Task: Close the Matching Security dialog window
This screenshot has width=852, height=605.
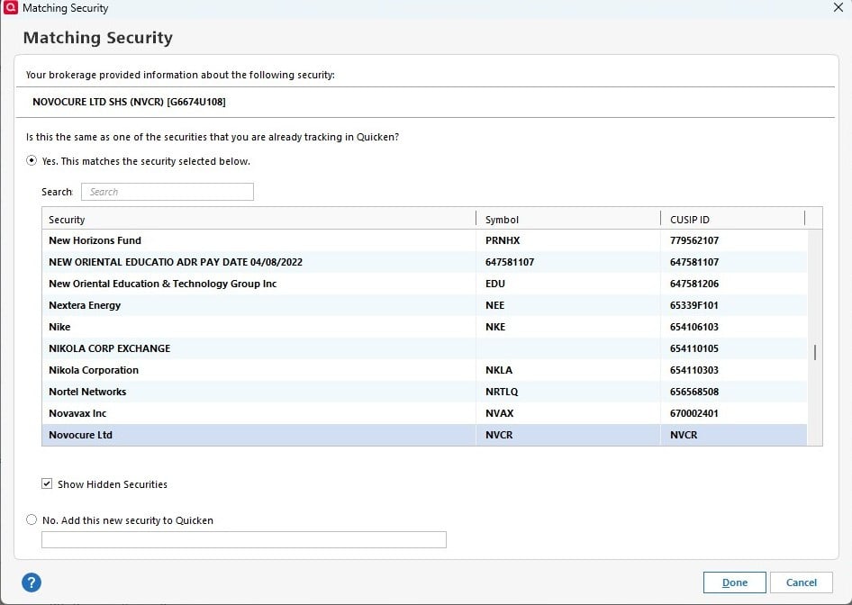Action: pos(838,8)
